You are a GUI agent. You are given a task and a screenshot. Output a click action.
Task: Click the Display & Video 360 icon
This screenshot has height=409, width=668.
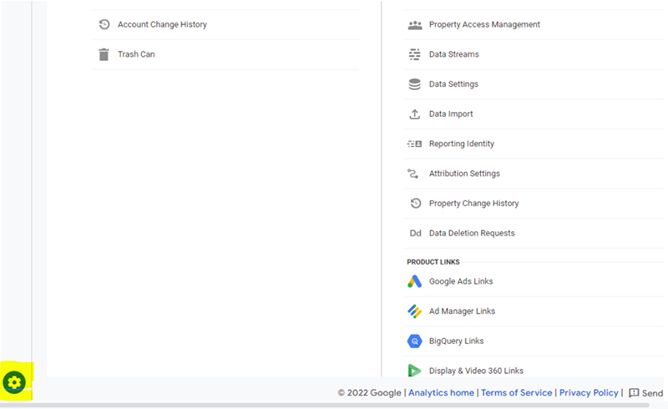[x=414, y=371]
